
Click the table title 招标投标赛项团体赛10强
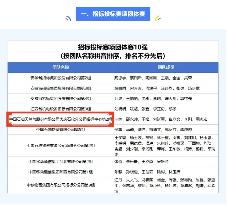click(x=113, y=47)
